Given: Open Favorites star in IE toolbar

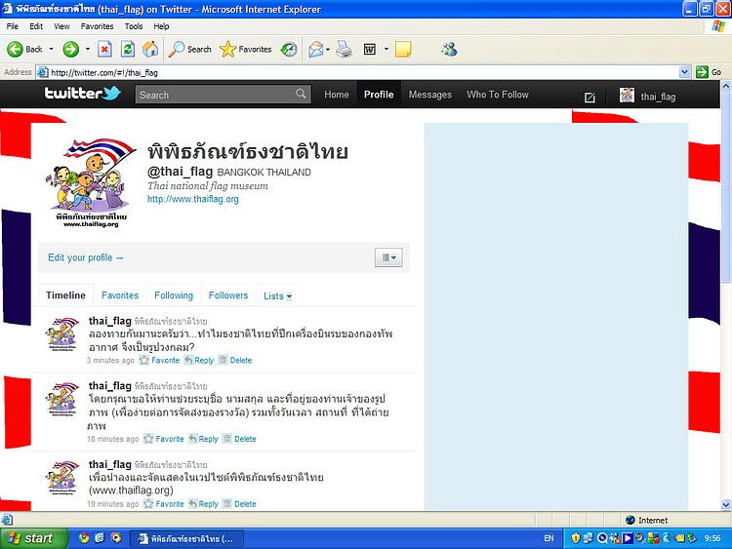Looking at the screenshot, I should coord(246,49).
